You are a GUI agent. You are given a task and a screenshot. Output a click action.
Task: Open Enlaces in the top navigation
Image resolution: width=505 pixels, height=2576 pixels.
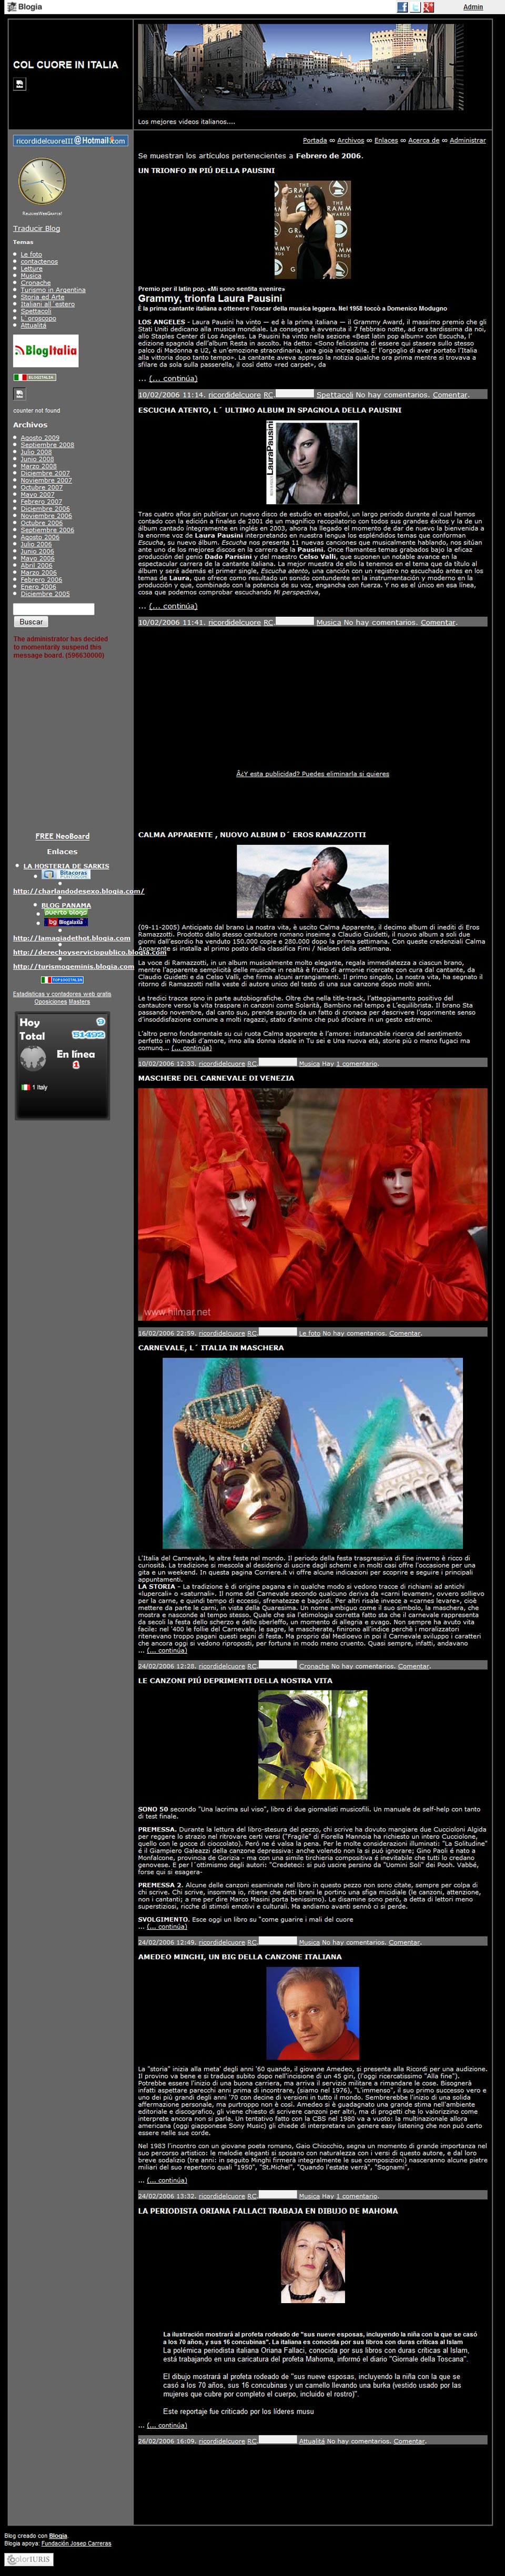pyautogui.click(x=386, y=140)
